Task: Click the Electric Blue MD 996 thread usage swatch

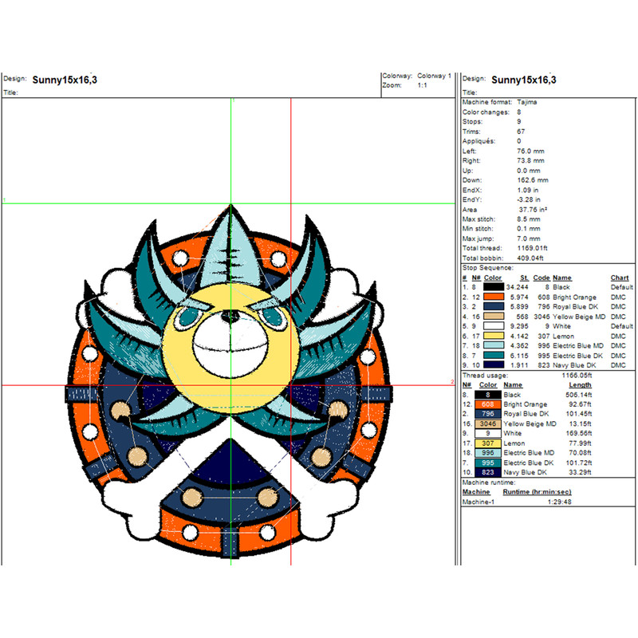Action: (488, 453)
